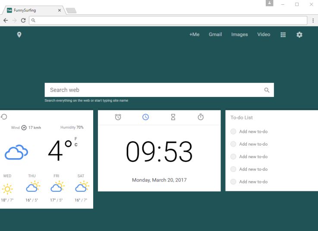Select the clock tab icon
Viewport: 318px width, 231px height.
[145, 117]
